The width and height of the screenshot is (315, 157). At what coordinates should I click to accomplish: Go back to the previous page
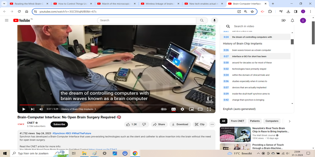pos(5,12)
